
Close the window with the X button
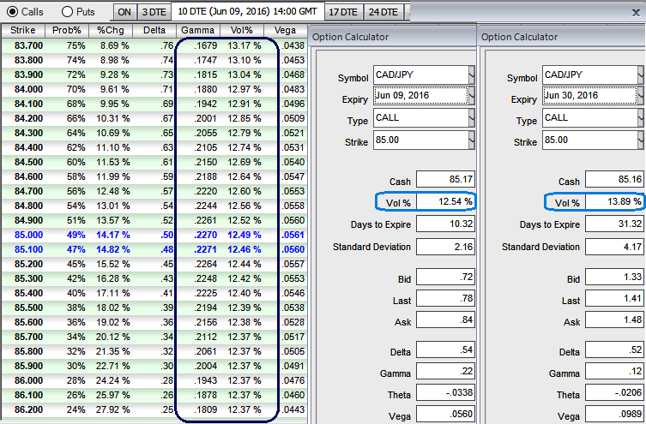pyautogui.click(x=636, y=13)
